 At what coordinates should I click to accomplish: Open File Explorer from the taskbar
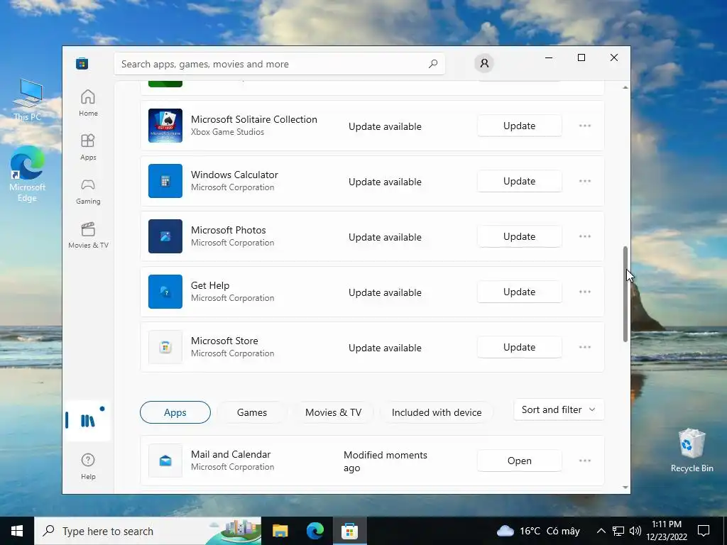[280, 531]
